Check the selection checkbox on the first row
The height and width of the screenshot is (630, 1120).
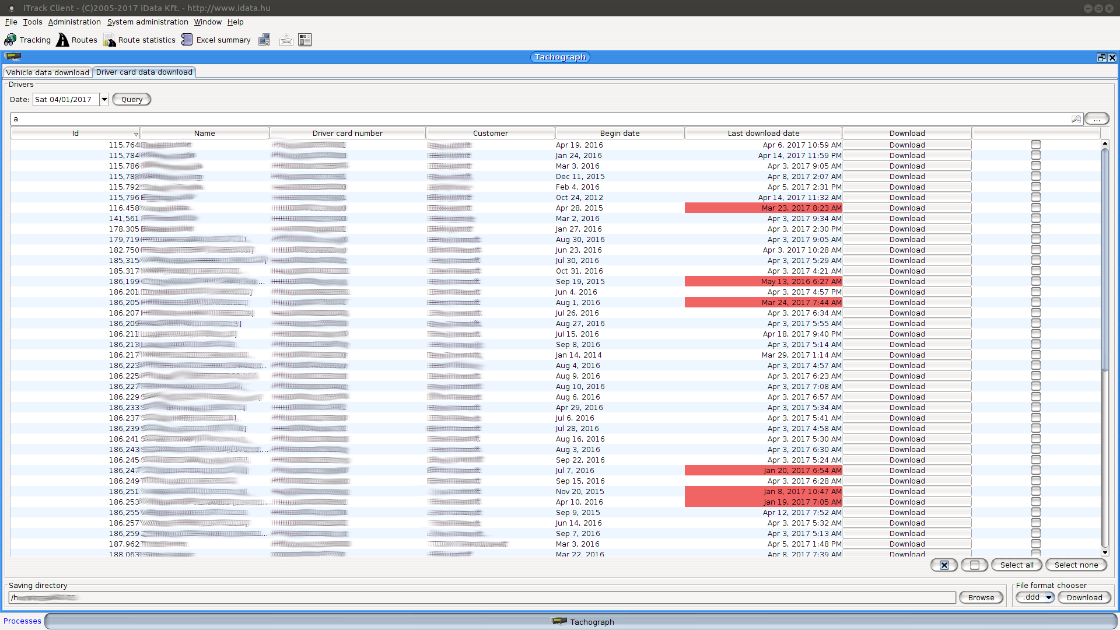[x=1035, y=144]
